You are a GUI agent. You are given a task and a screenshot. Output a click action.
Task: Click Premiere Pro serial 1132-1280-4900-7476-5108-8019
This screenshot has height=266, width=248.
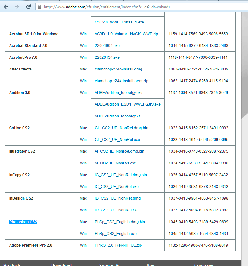coord(198,245)
